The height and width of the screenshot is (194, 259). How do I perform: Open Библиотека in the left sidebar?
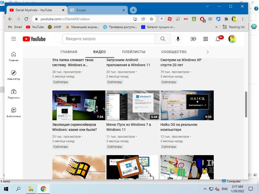14,112
